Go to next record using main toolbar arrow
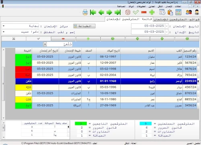 pyautogui.click(x=109, y=12)
